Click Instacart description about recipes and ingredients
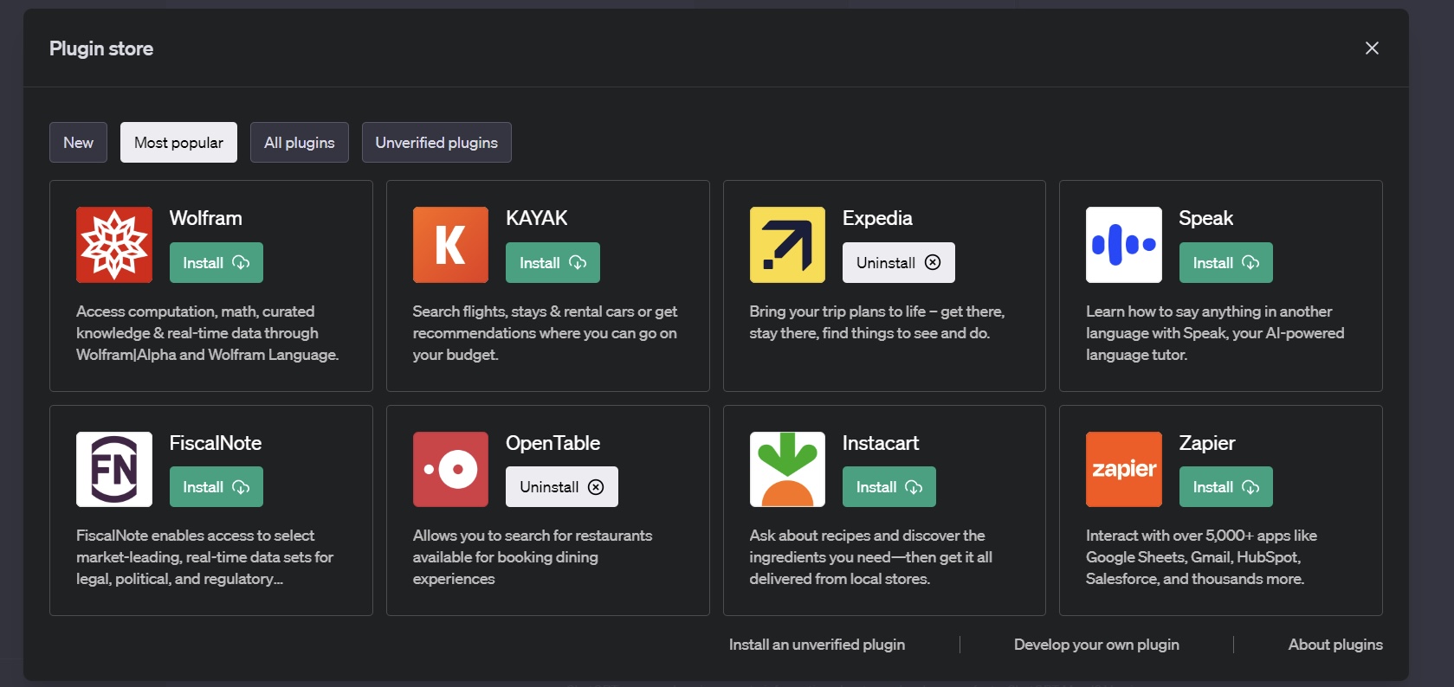1454x687 pixels. click(871, 557)
